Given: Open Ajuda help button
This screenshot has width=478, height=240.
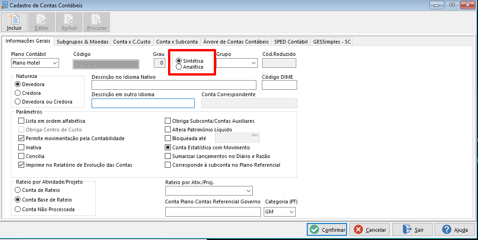Looking at the screenshot, I should [455, 229].
